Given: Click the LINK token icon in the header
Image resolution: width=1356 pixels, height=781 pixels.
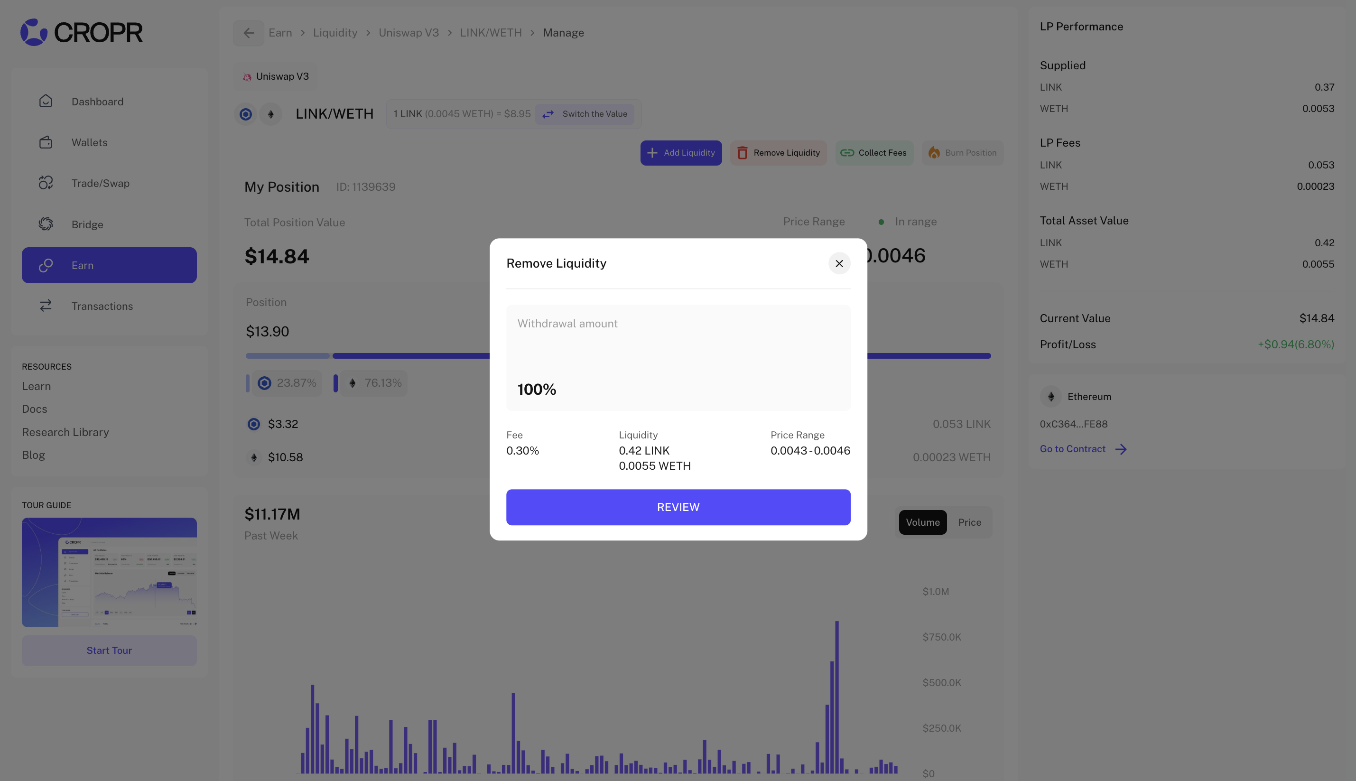Looking at the screenshot, I should [246, 114].
